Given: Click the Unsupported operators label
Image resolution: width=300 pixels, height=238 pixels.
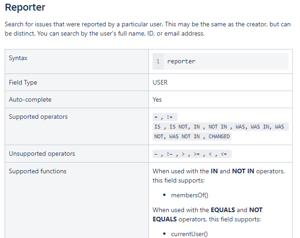Looking at the screenshot, I should click(42, 153).
